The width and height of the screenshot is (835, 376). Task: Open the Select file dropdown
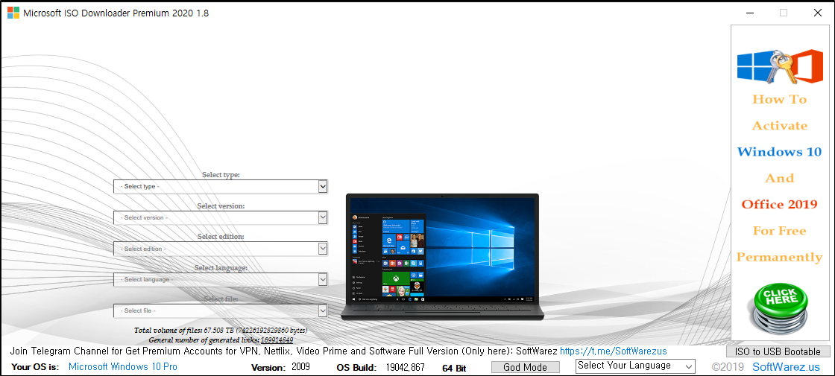(220, 310)
